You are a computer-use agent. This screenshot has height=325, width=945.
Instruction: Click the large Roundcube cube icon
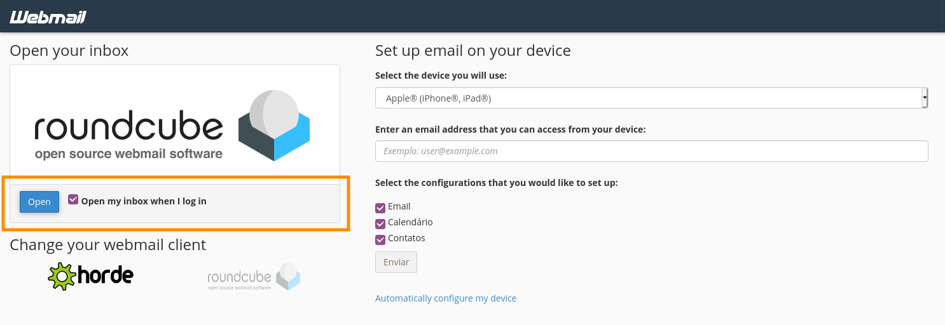click(x=273, y=126)
